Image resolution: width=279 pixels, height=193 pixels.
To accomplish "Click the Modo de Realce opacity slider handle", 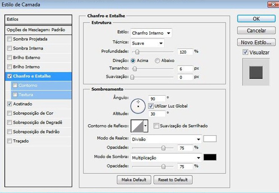I will tap(163, 148).
